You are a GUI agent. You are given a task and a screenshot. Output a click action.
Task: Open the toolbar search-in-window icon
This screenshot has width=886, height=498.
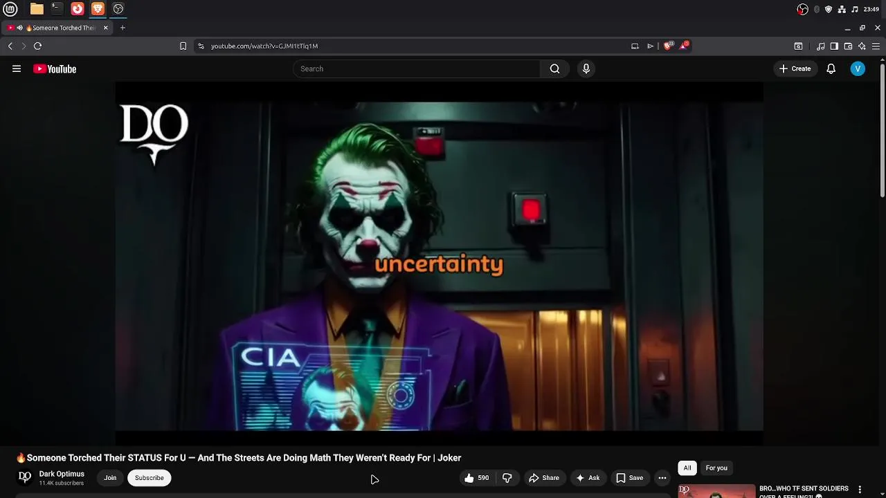tap(798, 46)
